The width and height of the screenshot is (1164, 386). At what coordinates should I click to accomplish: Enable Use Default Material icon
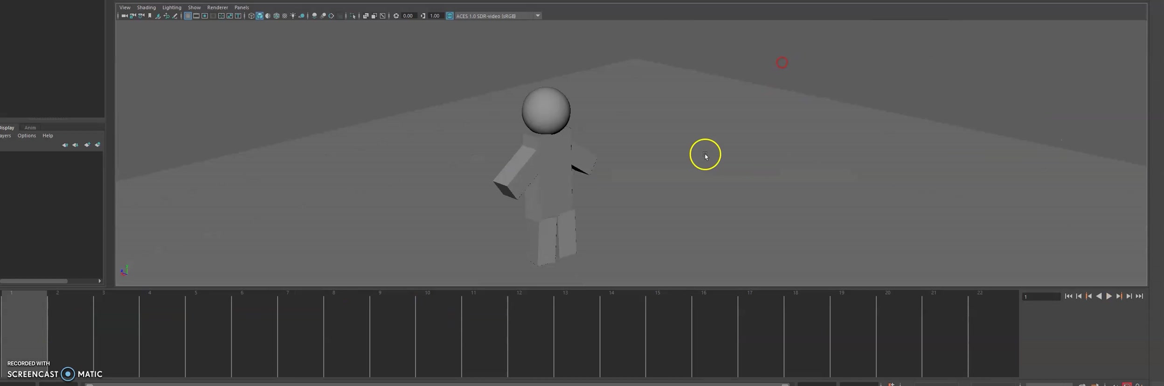point(268,16)
